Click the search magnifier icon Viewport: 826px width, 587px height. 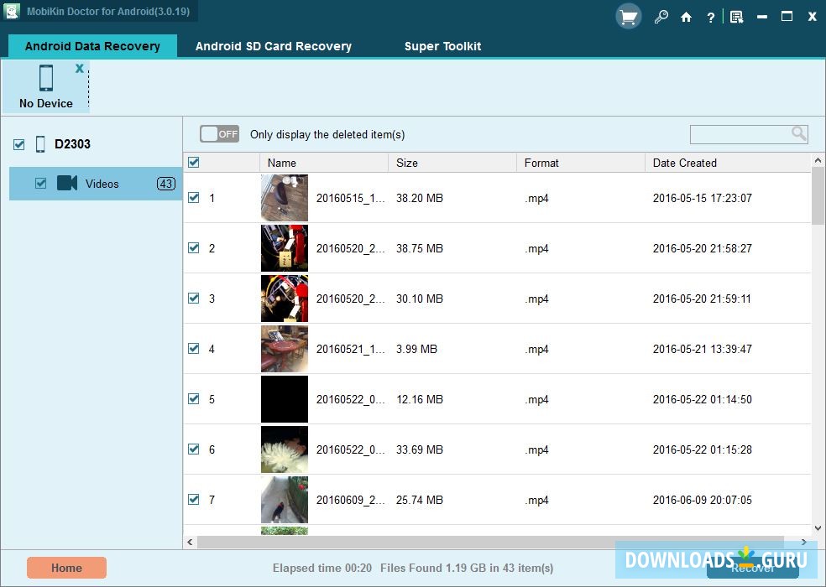(x=798, y=133)
